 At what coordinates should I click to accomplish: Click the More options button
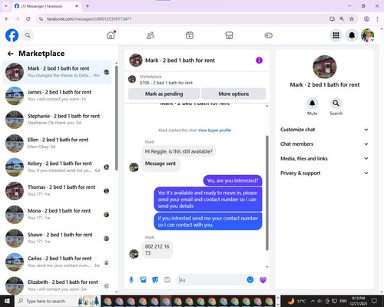point(233,94)
